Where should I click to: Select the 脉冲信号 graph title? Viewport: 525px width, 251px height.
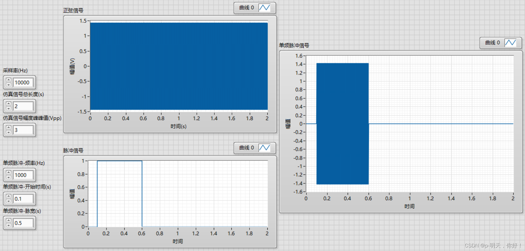(73, 151)
